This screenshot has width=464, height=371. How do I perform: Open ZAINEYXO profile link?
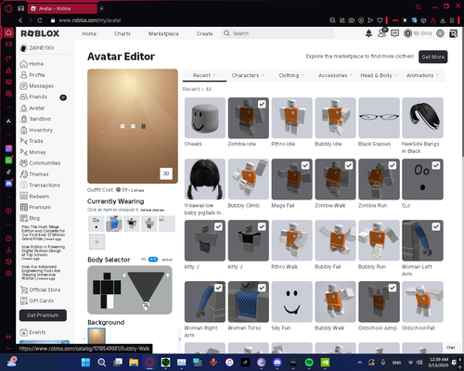coord(37,48)
